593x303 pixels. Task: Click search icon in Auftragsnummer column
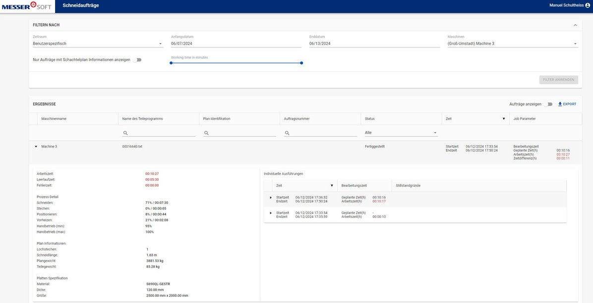tap(287, 133)
